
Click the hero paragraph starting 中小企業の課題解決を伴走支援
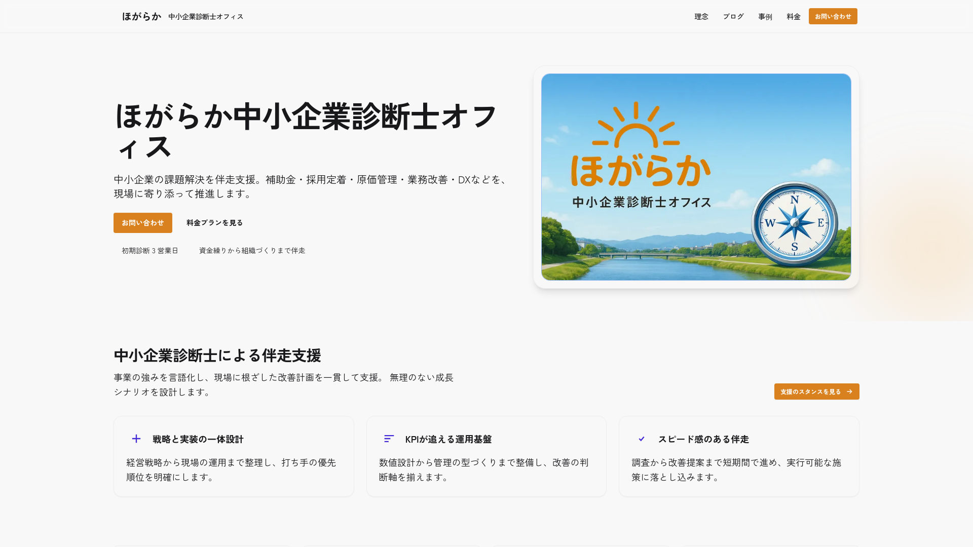(x=311, y=186)
